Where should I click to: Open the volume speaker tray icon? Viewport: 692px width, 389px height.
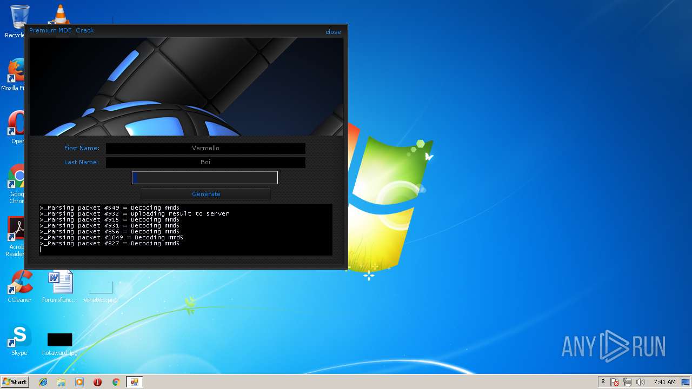pyautogui.click(x=641, y=382)
